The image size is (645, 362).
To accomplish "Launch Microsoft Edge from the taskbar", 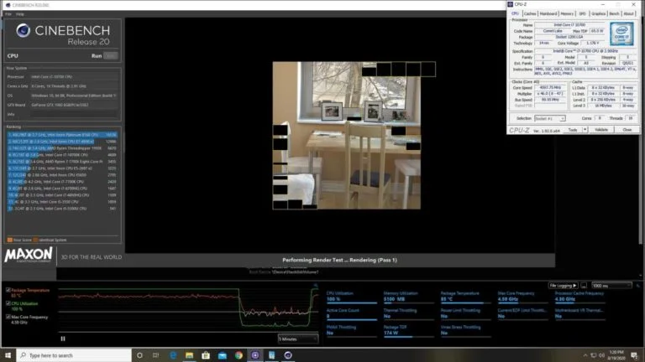I will [173, 355].
